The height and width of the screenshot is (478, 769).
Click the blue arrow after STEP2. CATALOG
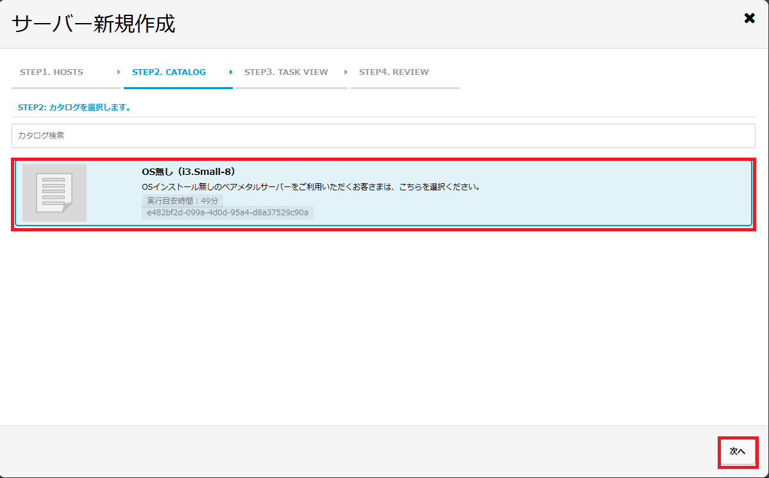231,72
